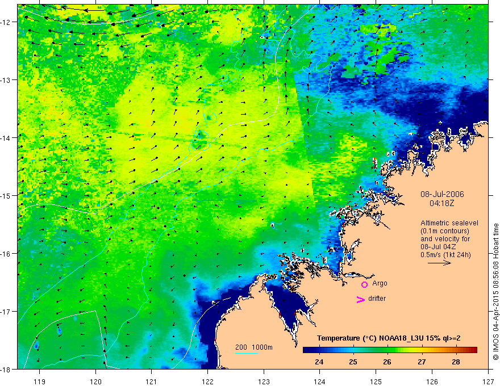500x386 pixels.
Task: Click the magenta drifter arrowhead legend symbol
Action: tap(361, 299)
